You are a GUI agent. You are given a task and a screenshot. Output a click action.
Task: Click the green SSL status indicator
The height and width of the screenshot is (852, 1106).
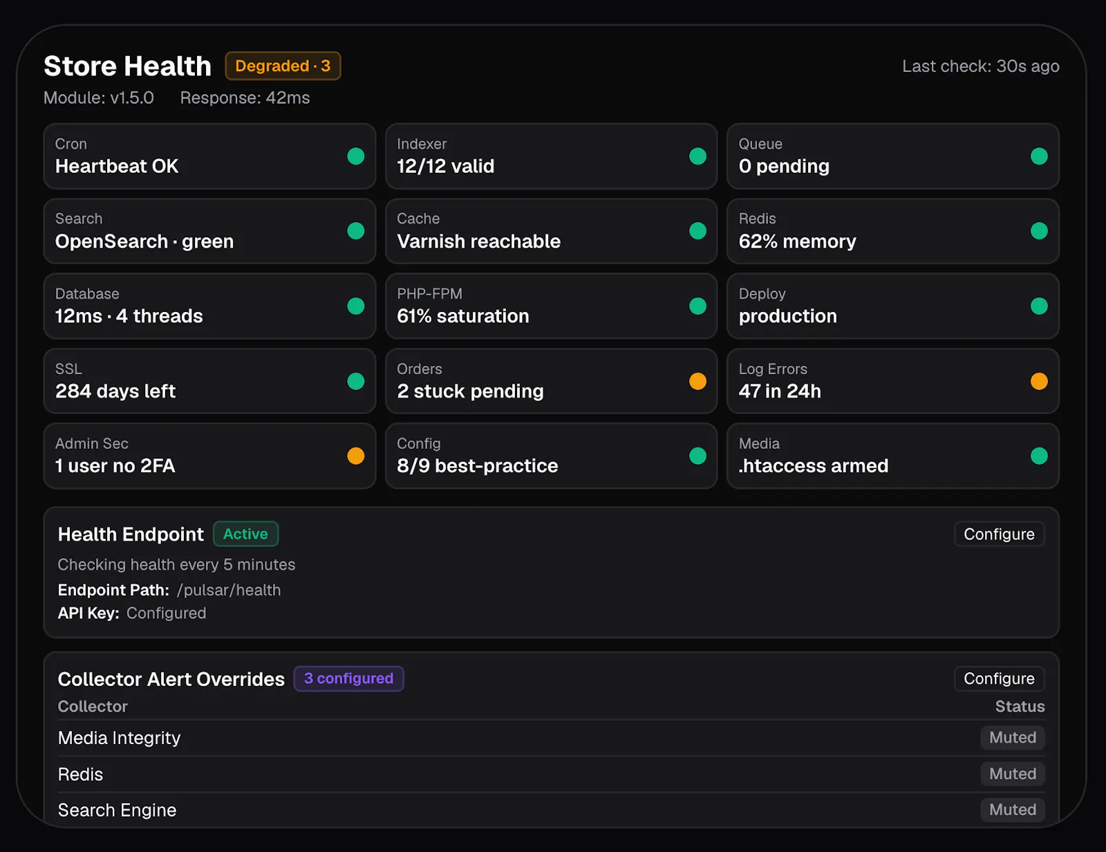click(356, 381)
